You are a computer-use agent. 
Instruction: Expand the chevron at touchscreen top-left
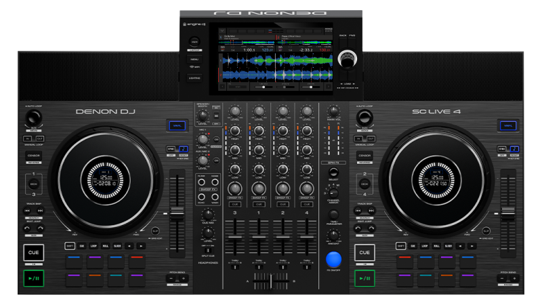click(224, 31)
